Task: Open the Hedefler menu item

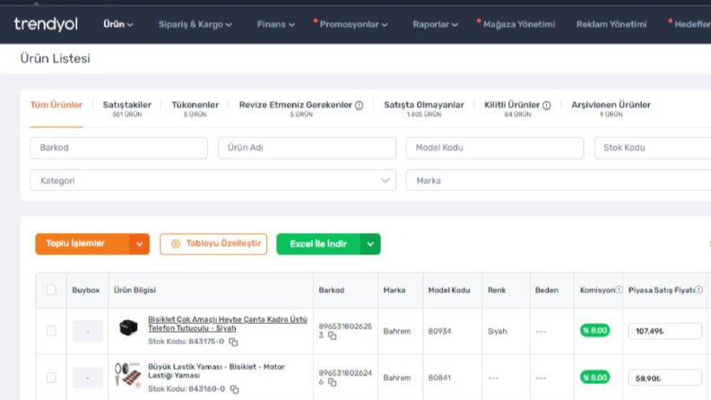Action: tap(692, 24)
